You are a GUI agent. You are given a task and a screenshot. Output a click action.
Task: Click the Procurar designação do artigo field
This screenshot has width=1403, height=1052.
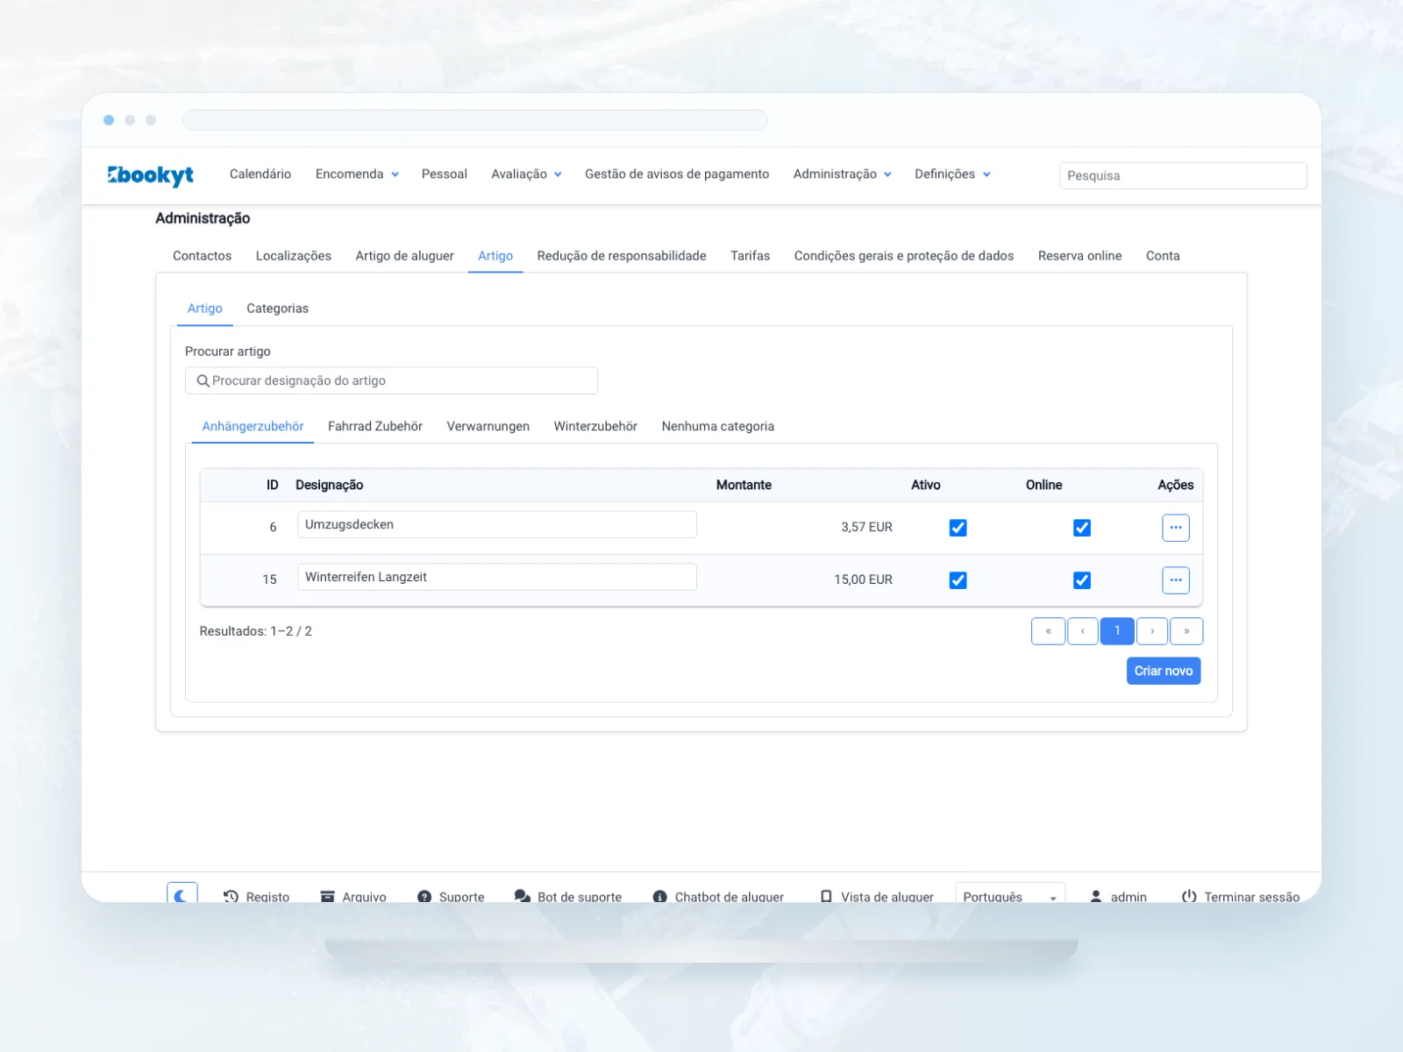[391, 380]
